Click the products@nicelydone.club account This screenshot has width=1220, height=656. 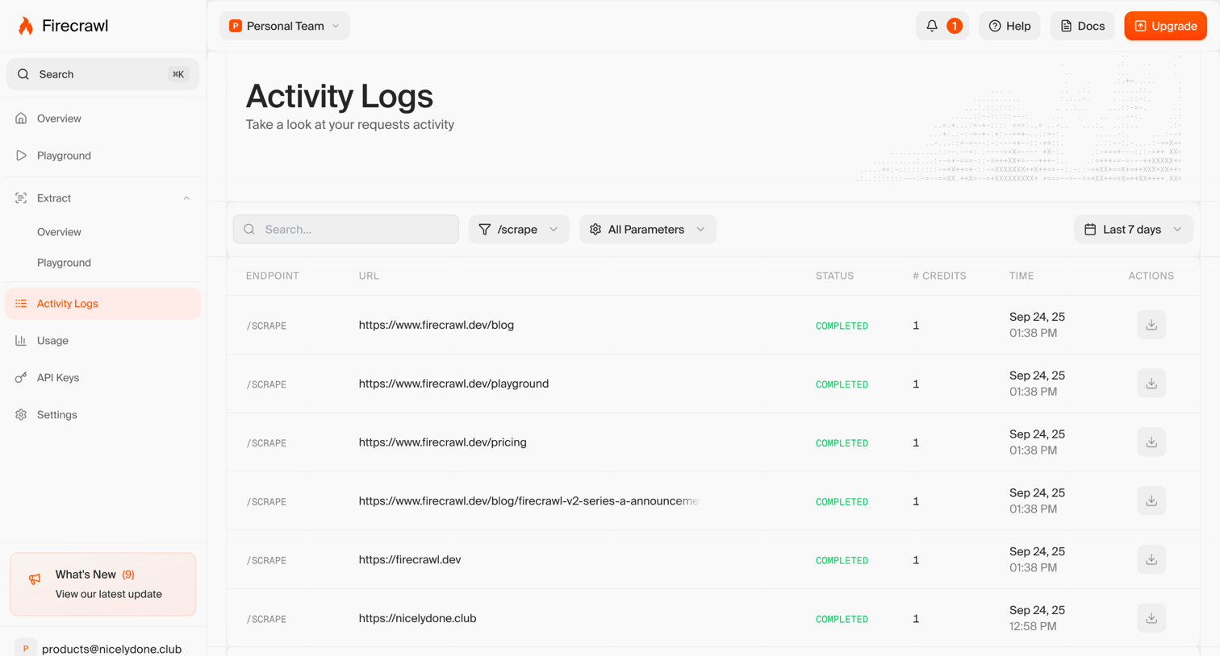click(x=111, y=649)
